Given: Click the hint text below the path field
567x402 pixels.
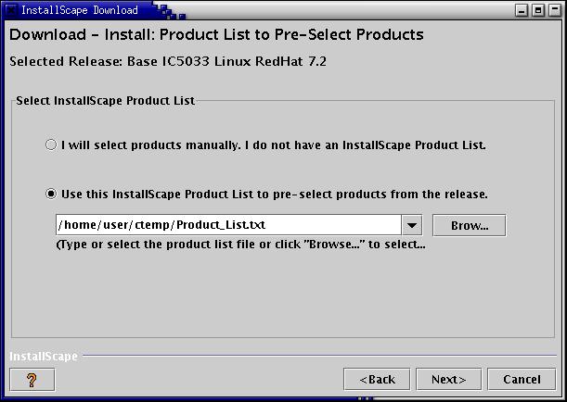Looking at the screenshot, I should point(241,245).
